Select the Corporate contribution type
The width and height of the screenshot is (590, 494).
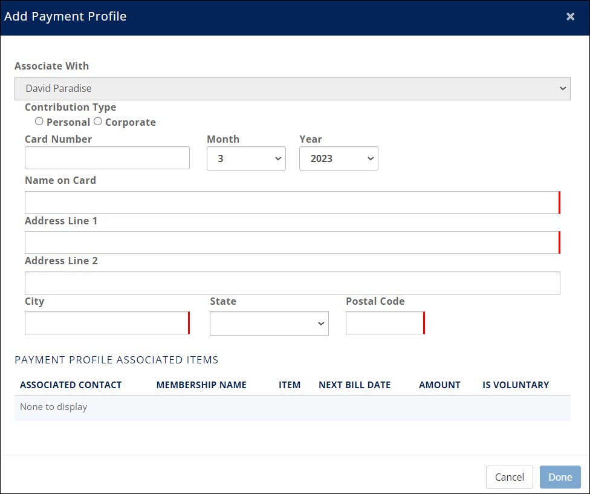98,122
